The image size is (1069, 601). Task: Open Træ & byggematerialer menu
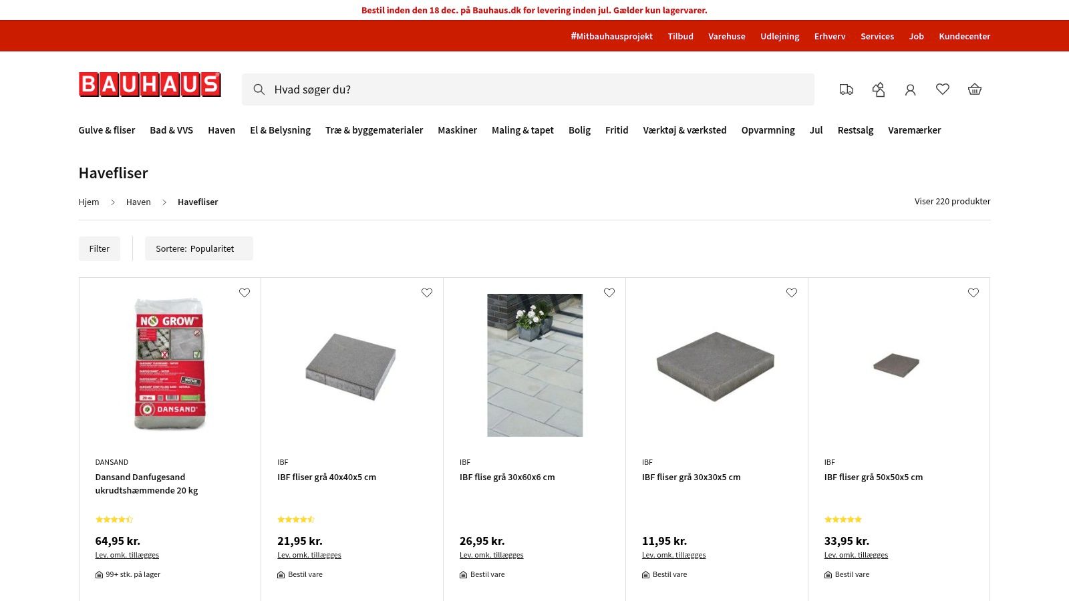click(x=374, y=130)
